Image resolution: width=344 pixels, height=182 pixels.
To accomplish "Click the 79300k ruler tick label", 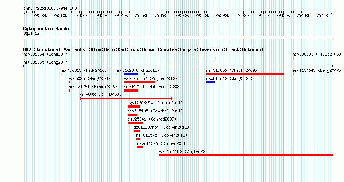I will tap(40, 15).
